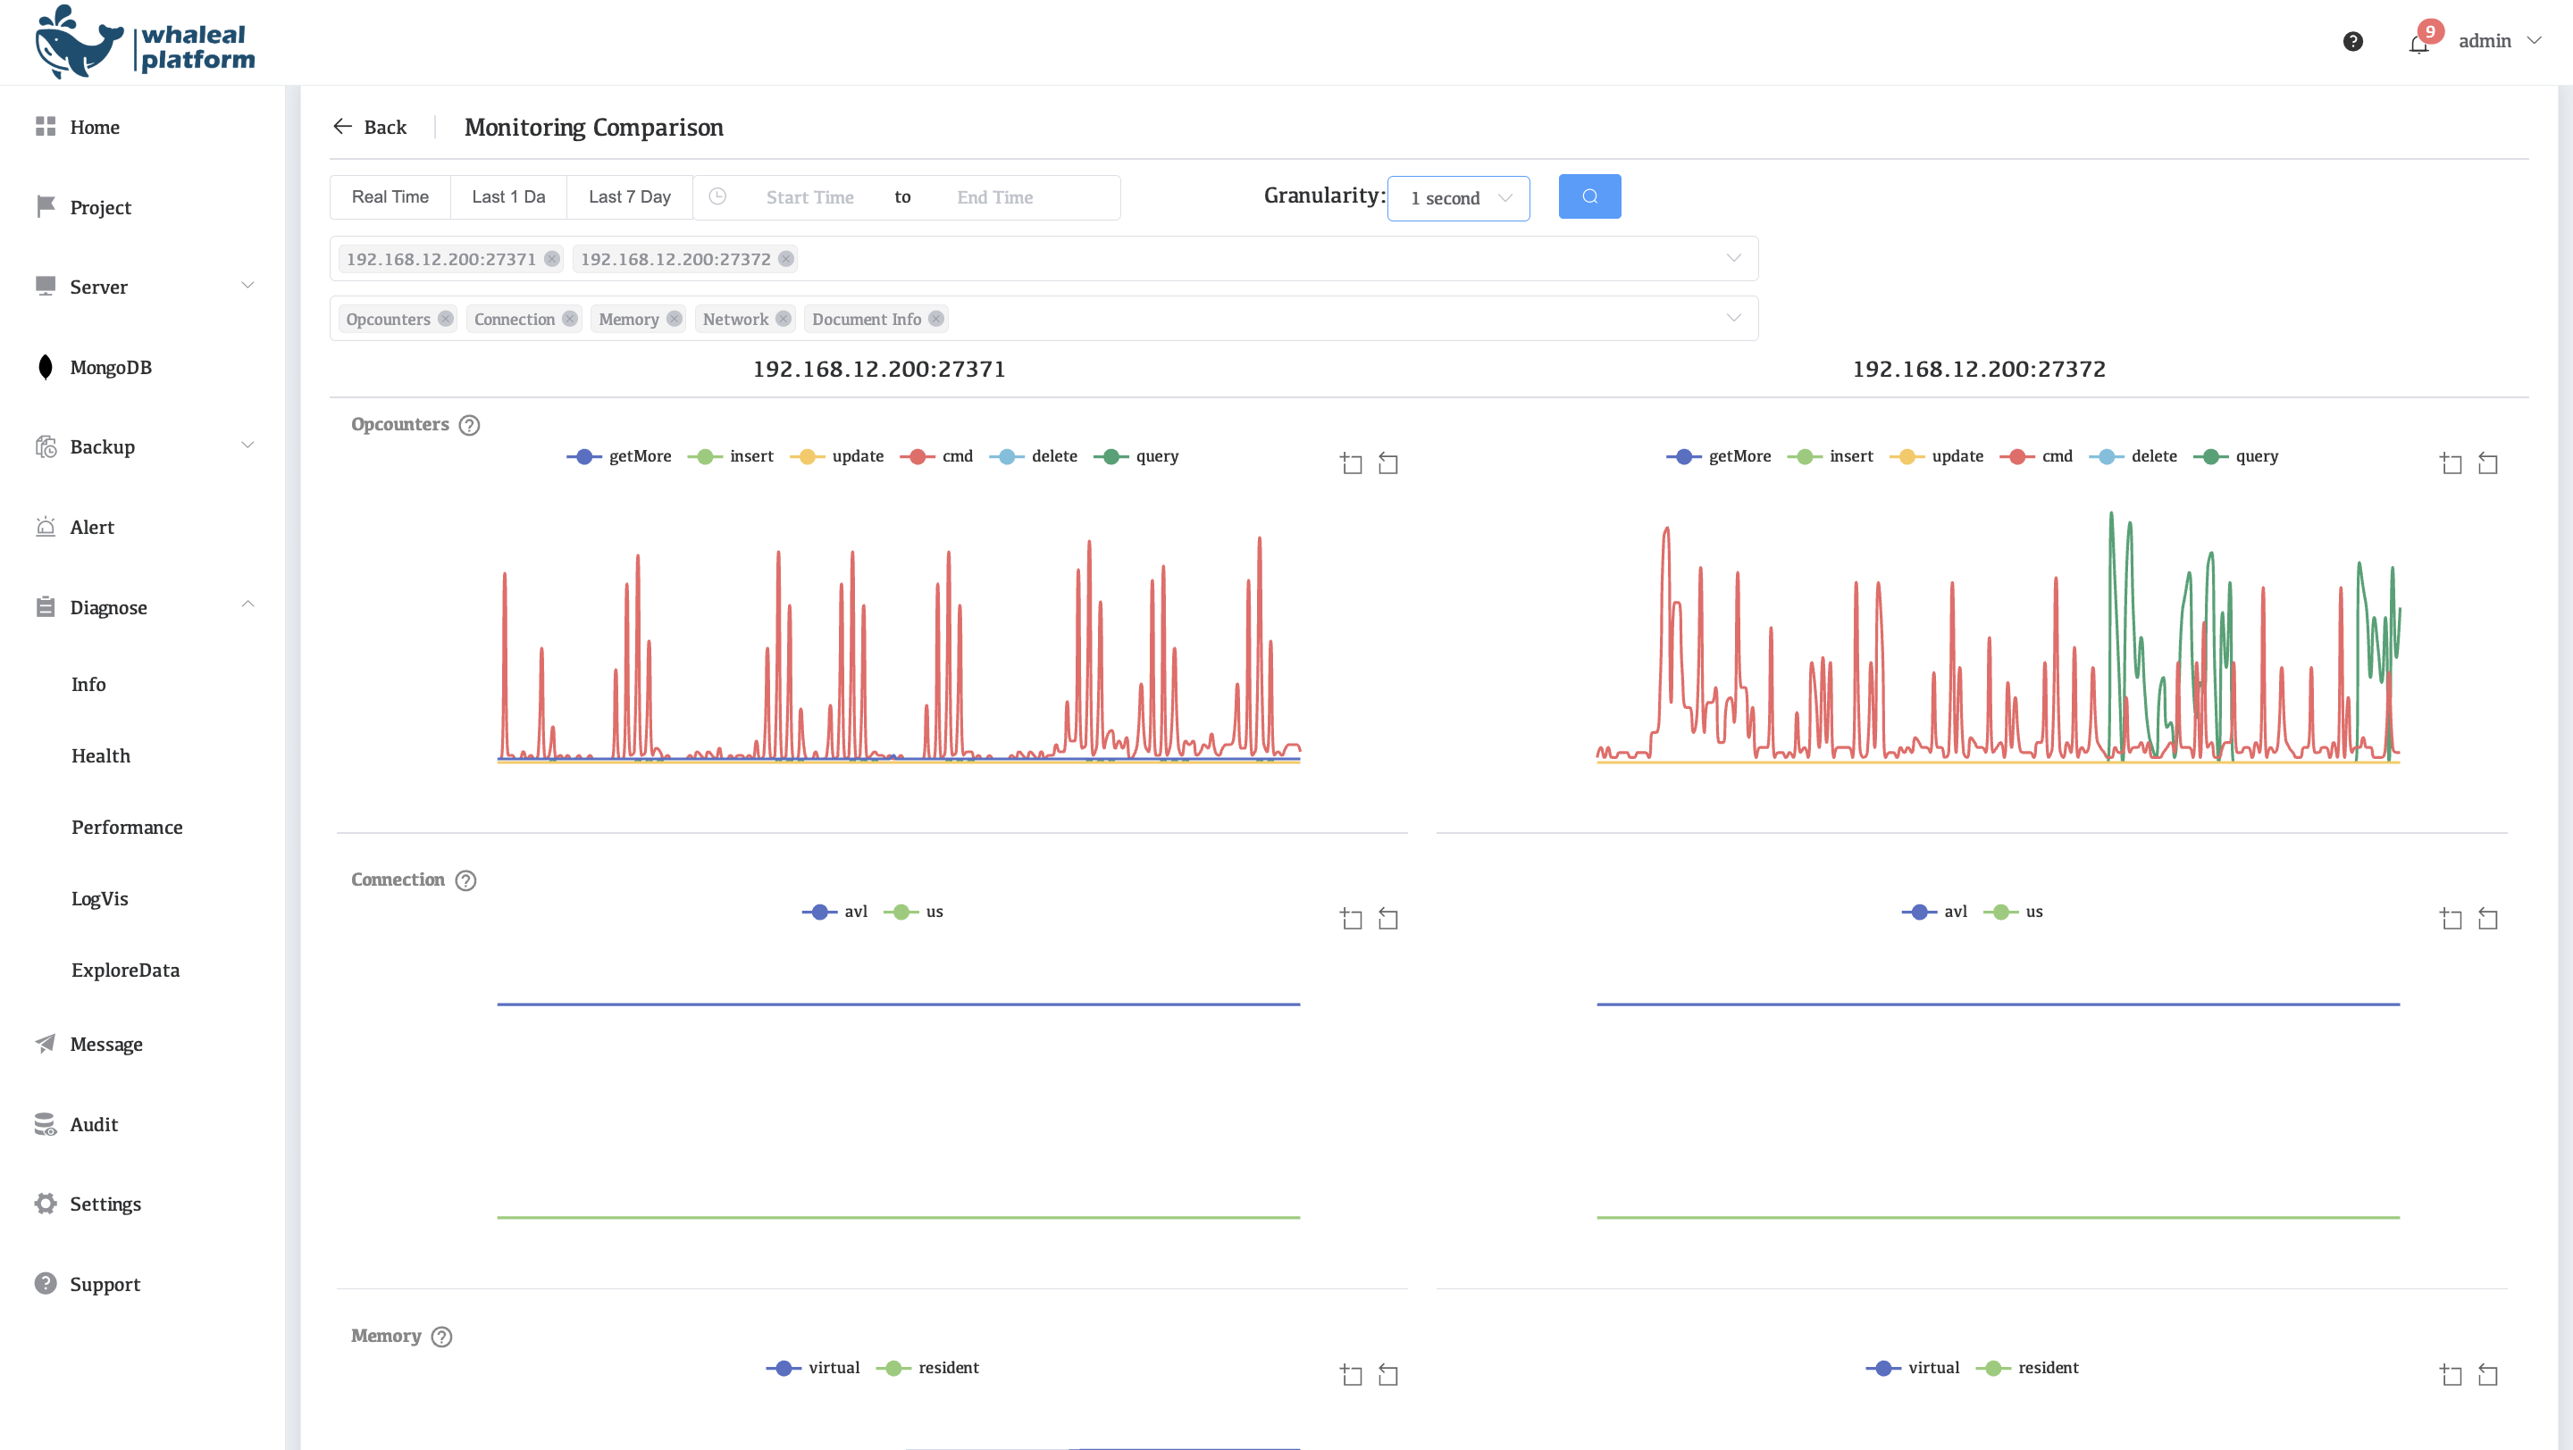Open the Granularity dropdown
Viewport: 2573px width, 1450px height.
pyautogui.click(x=1457, y=197)
